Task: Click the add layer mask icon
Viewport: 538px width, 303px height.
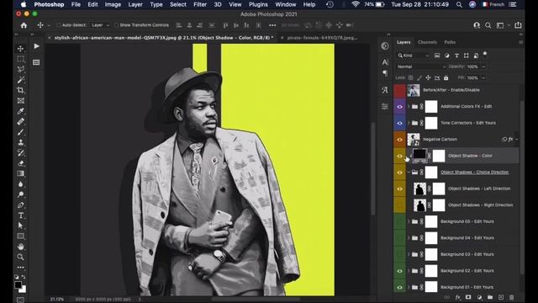Action: point(468,297)
